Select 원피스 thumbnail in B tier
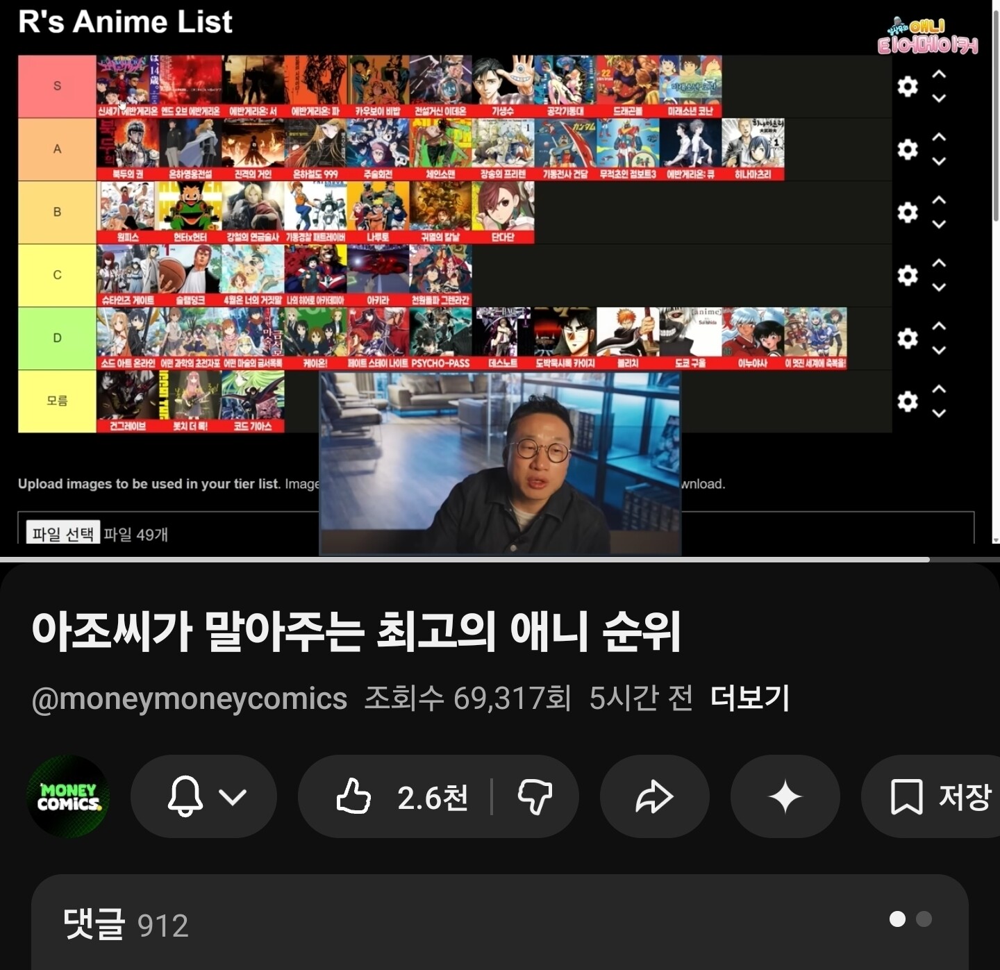This screenshot has height=970, width=1000. point(128,212)
